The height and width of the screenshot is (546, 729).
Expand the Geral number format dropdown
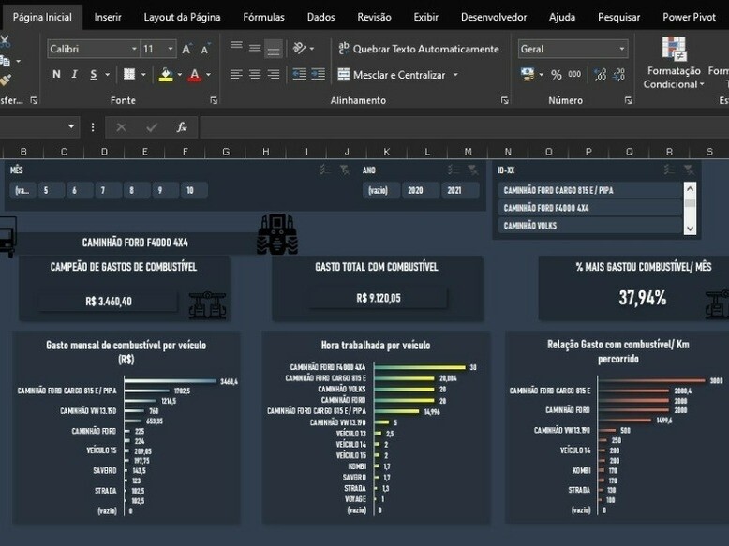tap(621, 49)
